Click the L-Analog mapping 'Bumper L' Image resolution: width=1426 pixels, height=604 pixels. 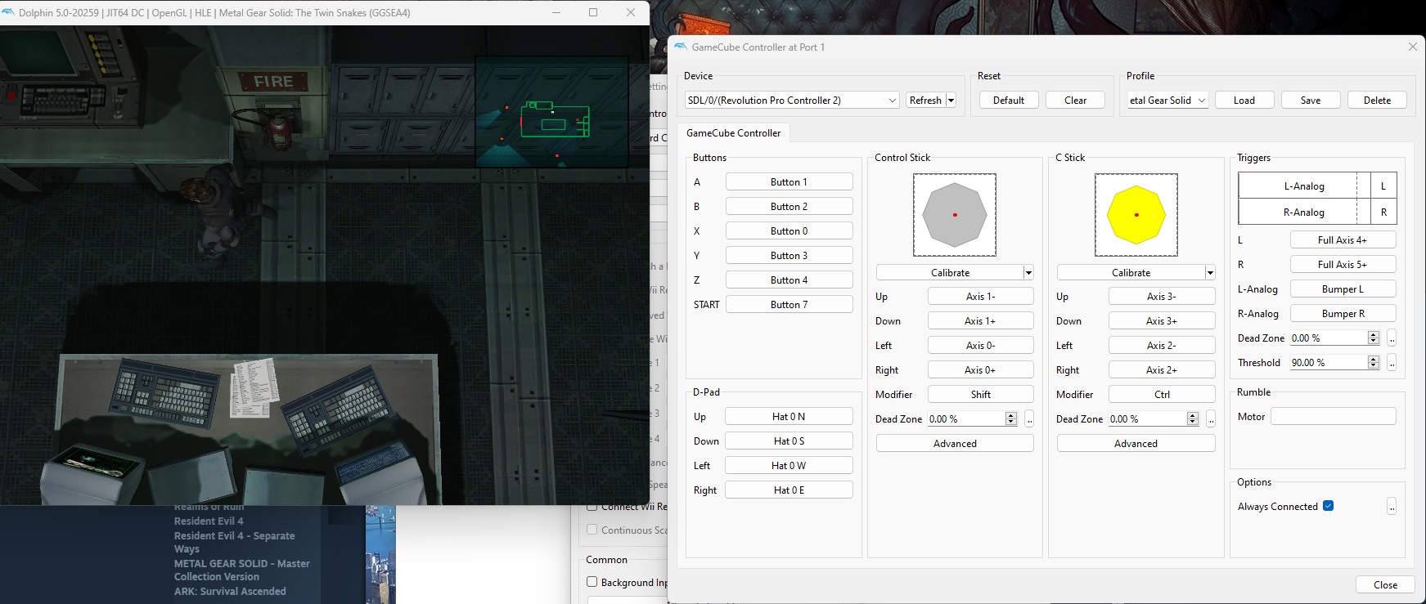tap(1343, 289)
